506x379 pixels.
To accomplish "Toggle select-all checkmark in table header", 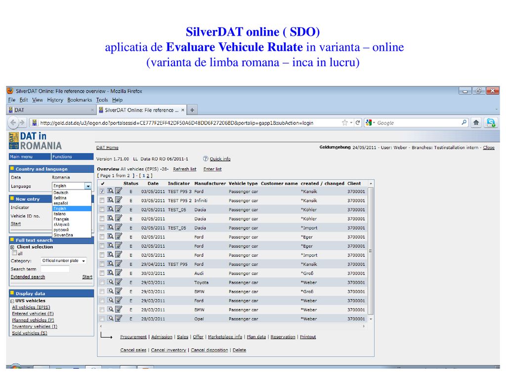I will pos(103,184).
